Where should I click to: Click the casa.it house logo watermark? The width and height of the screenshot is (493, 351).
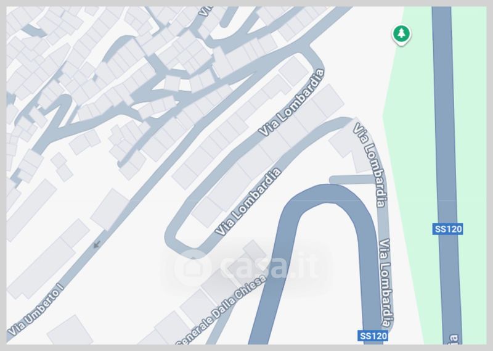click(x=192, y=267)
